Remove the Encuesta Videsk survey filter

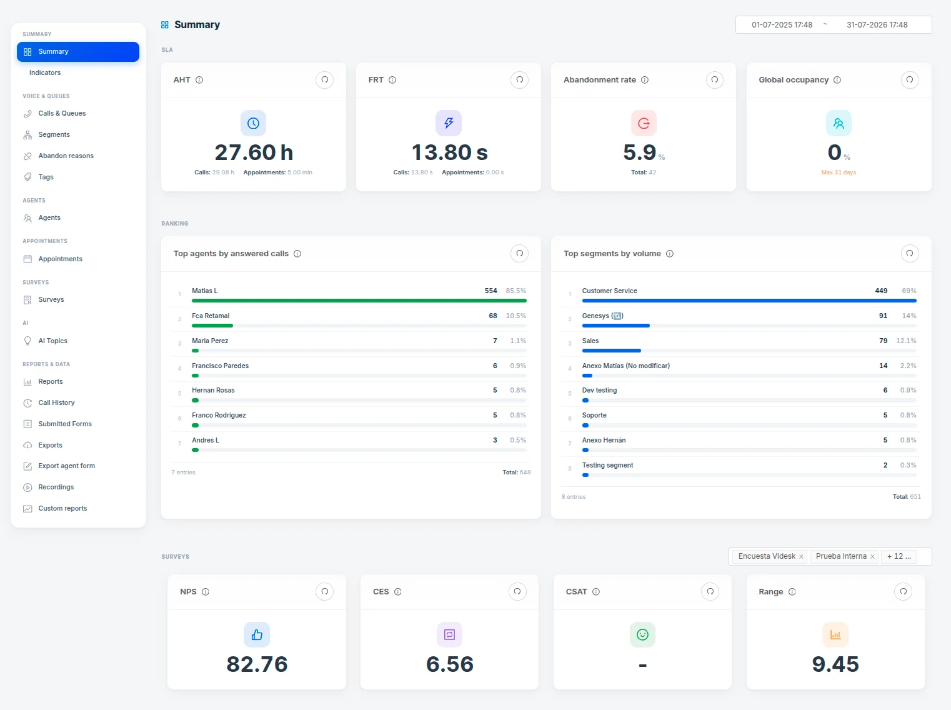pyautogui.click(x=801, y=557)
